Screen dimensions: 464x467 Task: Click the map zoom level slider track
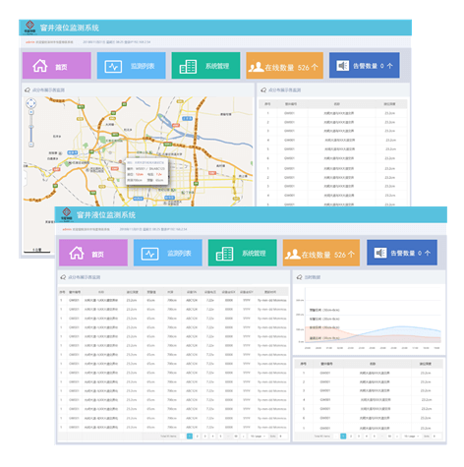(31, 128)
